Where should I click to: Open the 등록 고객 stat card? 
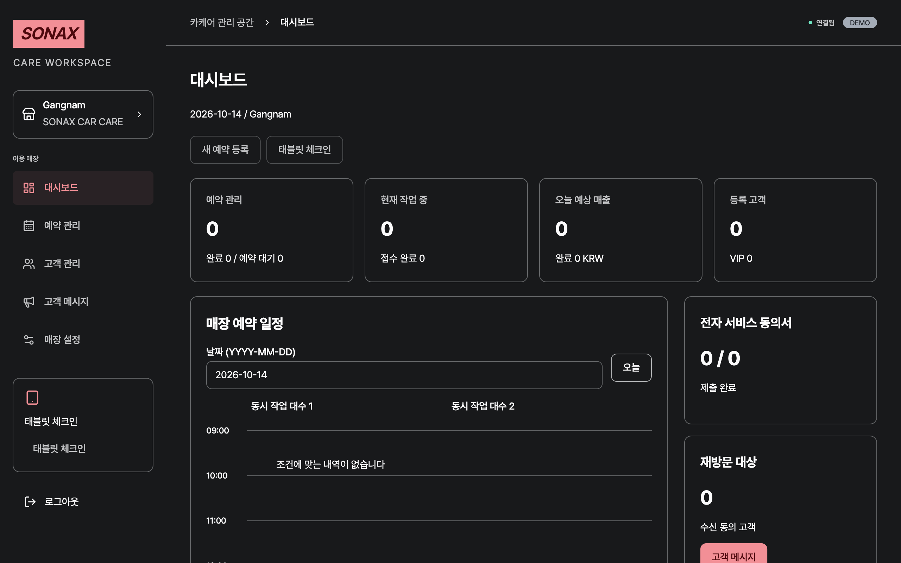tap(795, 230)
